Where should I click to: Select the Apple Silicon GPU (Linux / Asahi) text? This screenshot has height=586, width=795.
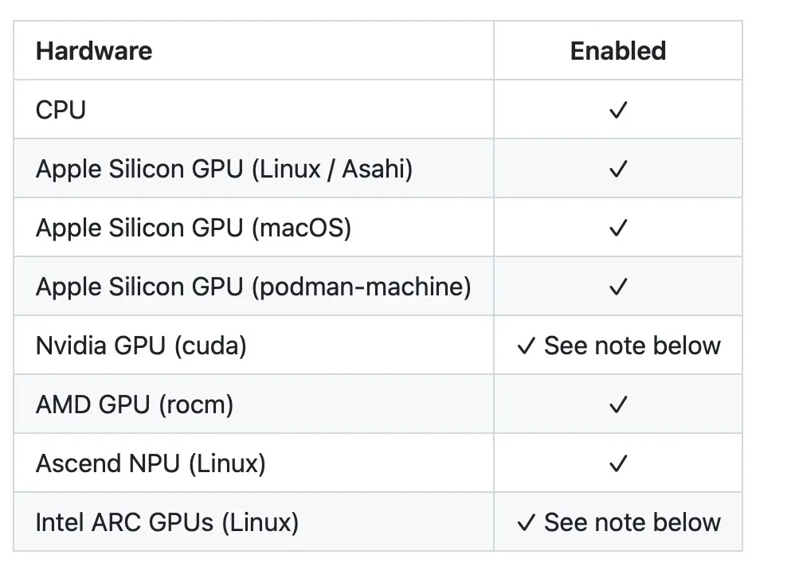point(224,169)
